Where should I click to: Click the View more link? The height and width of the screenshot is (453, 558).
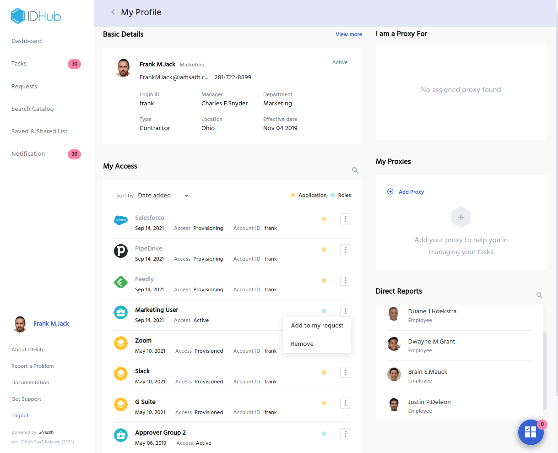point(349,34)
